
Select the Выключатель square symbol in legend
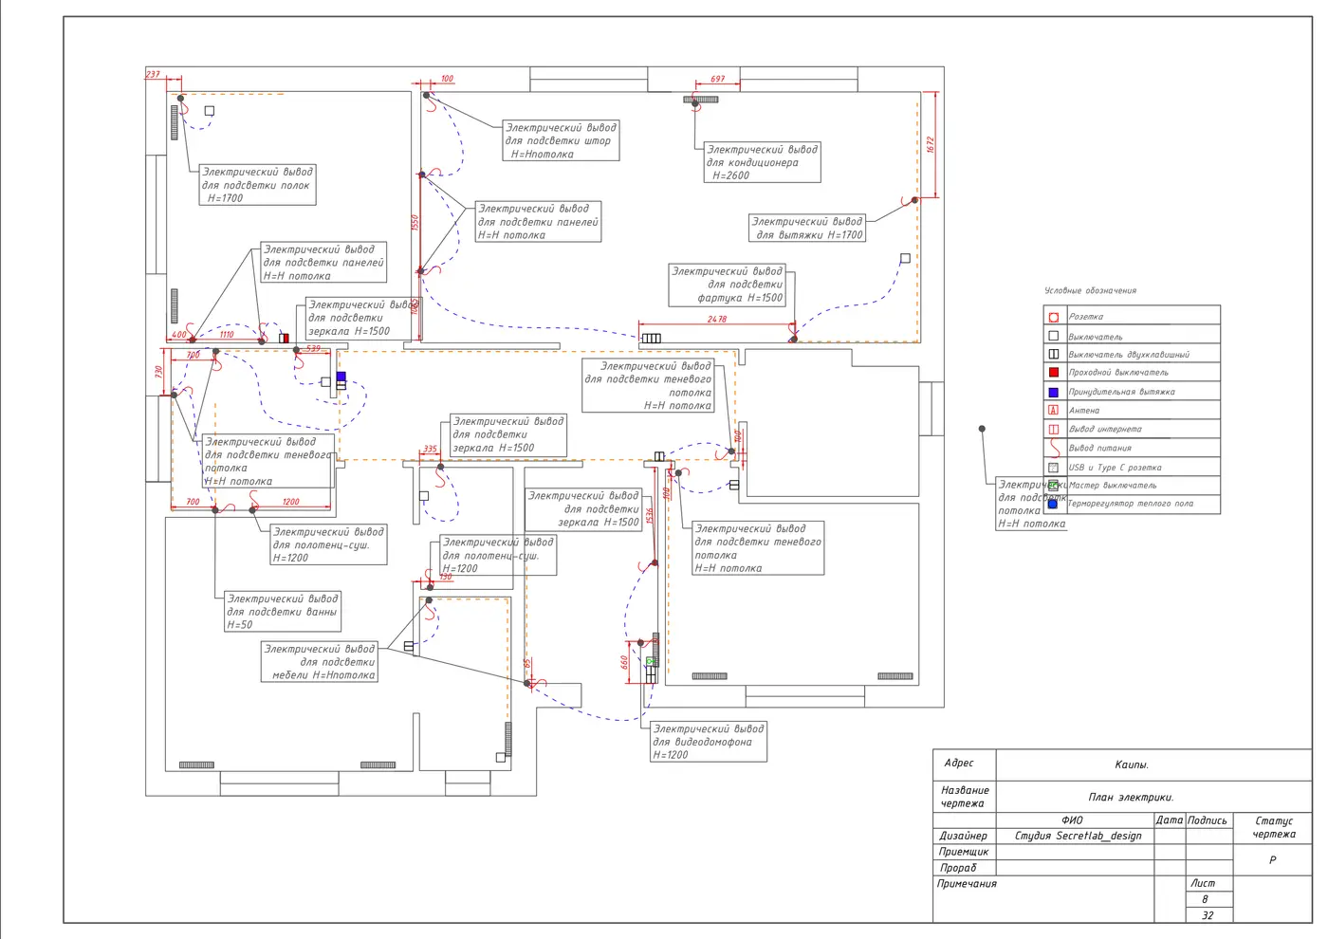[x=1053, y=336]
